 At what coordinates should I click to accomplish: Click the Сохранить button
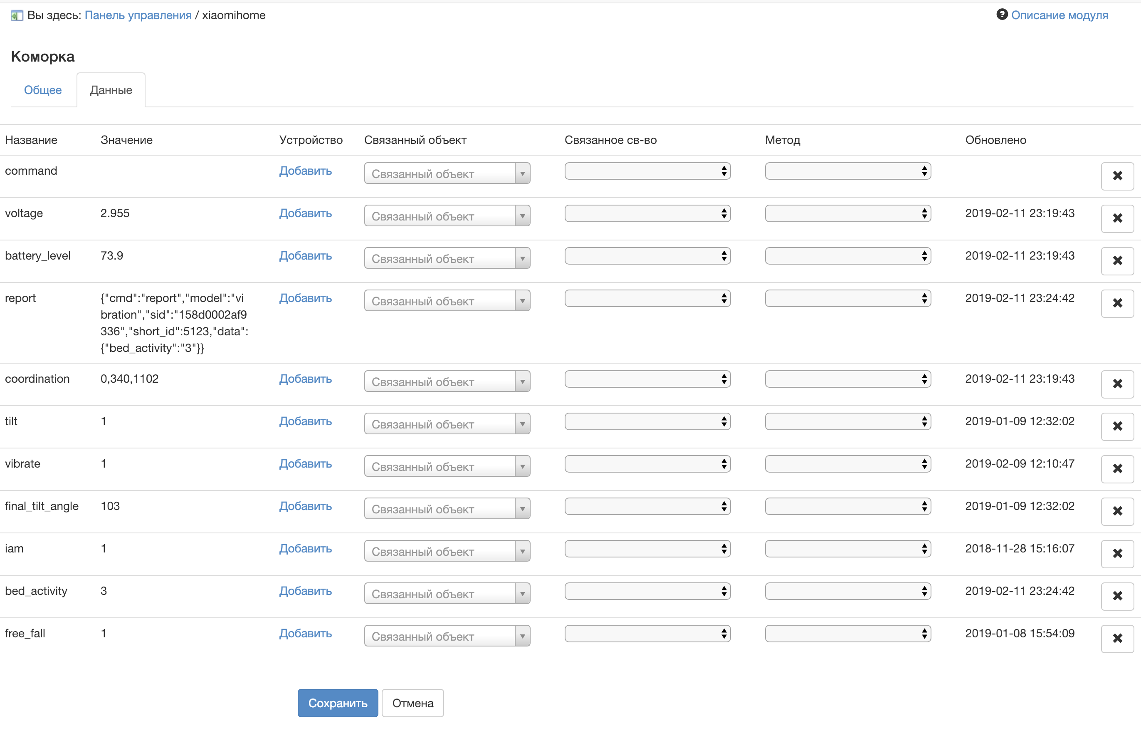coord(337,703)
